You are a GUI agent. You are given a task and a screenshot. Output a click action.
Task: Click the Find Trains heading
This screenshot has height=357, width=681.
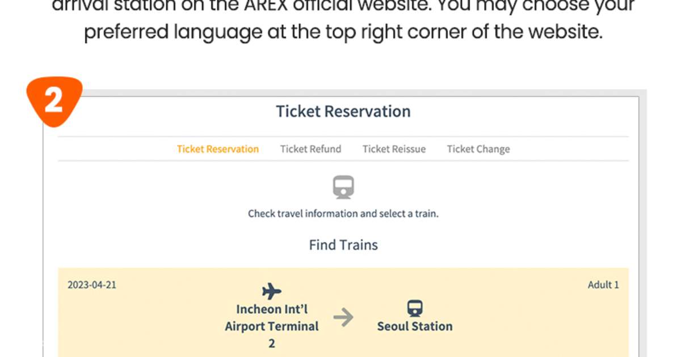[x=343, y=244]
